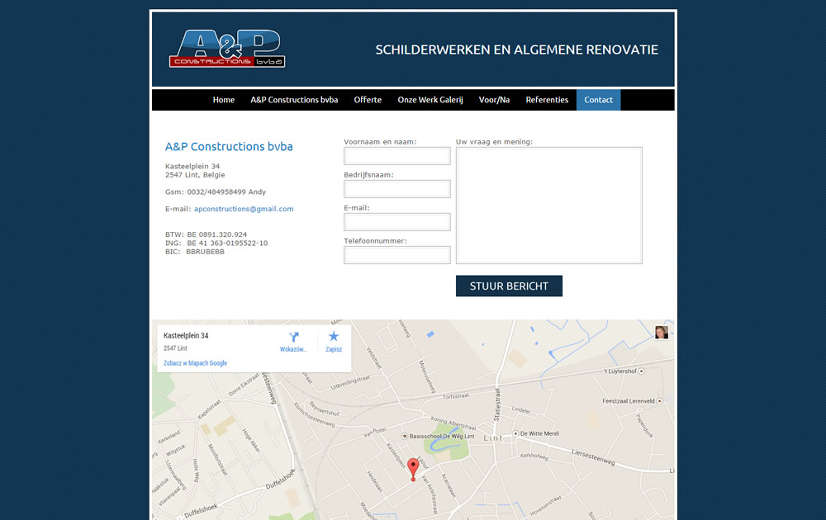Click the Zobacz w Mapach Google link
The image size is (826, 520).
pyautogui.click(x=196, y=363)
